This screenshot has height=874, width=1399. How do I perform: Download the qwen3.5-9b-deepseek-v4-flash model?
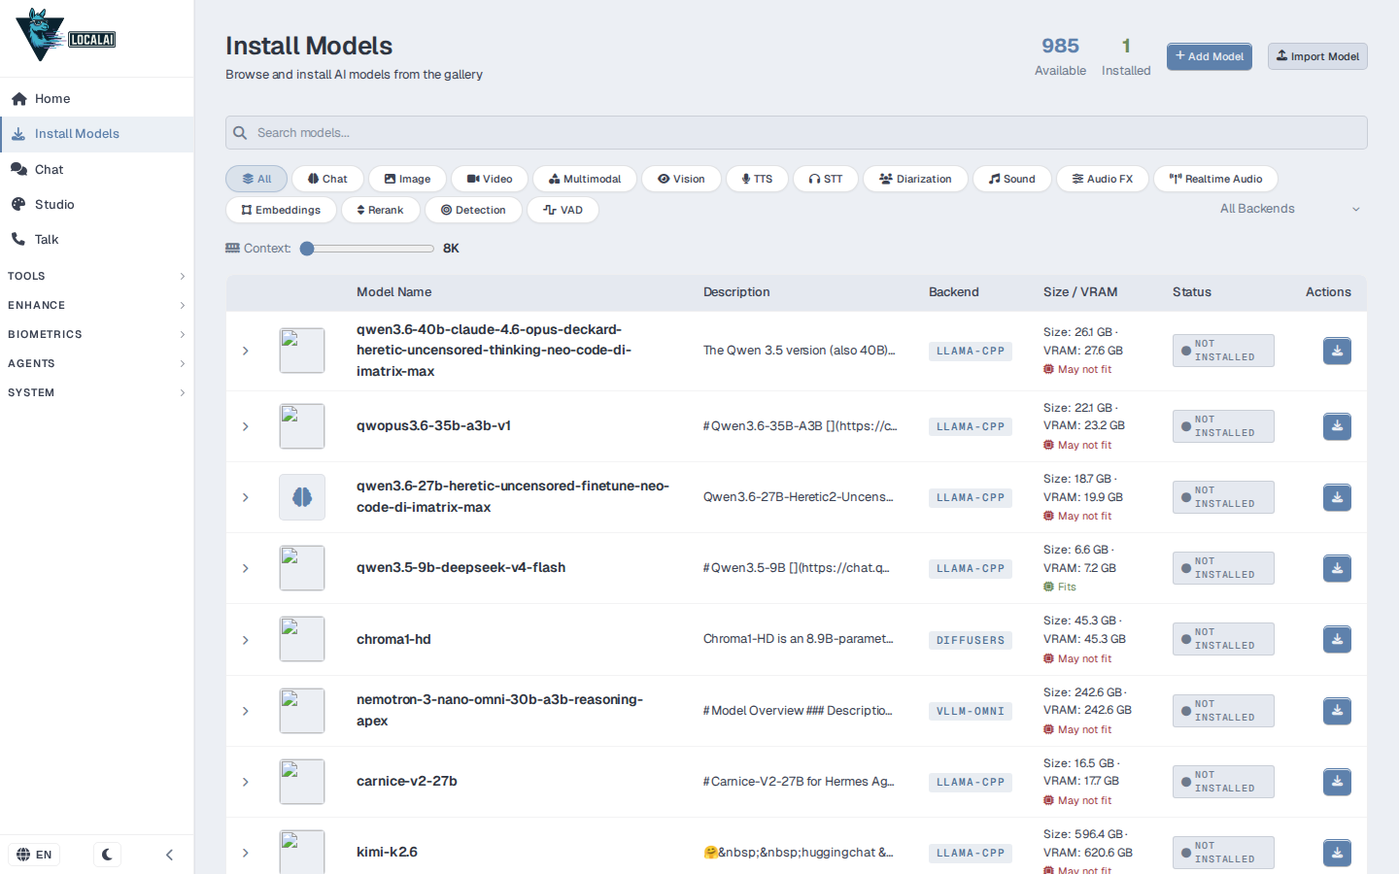pyautogui.click(x=1337, y=568)
